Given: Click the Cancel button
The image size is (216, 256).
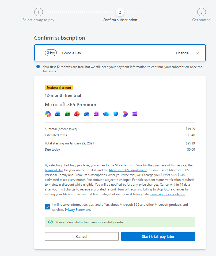Looking at the screenshot, I should (82, 236).
